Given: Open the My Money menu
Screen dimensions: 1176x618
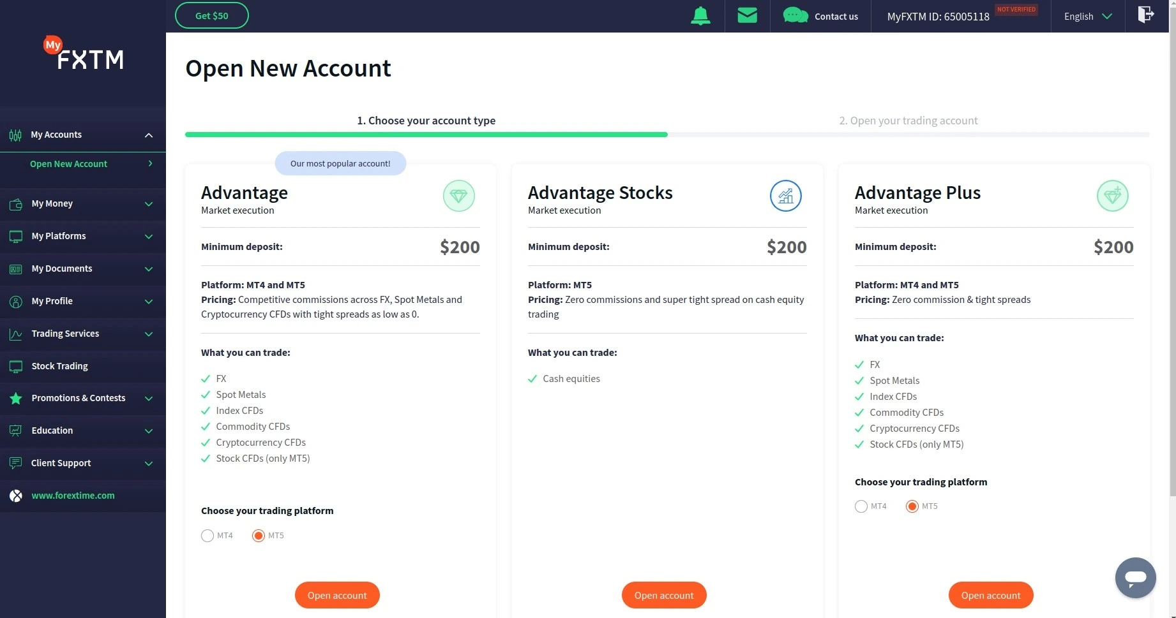Looking at the screenshot, I should point(83,204).
